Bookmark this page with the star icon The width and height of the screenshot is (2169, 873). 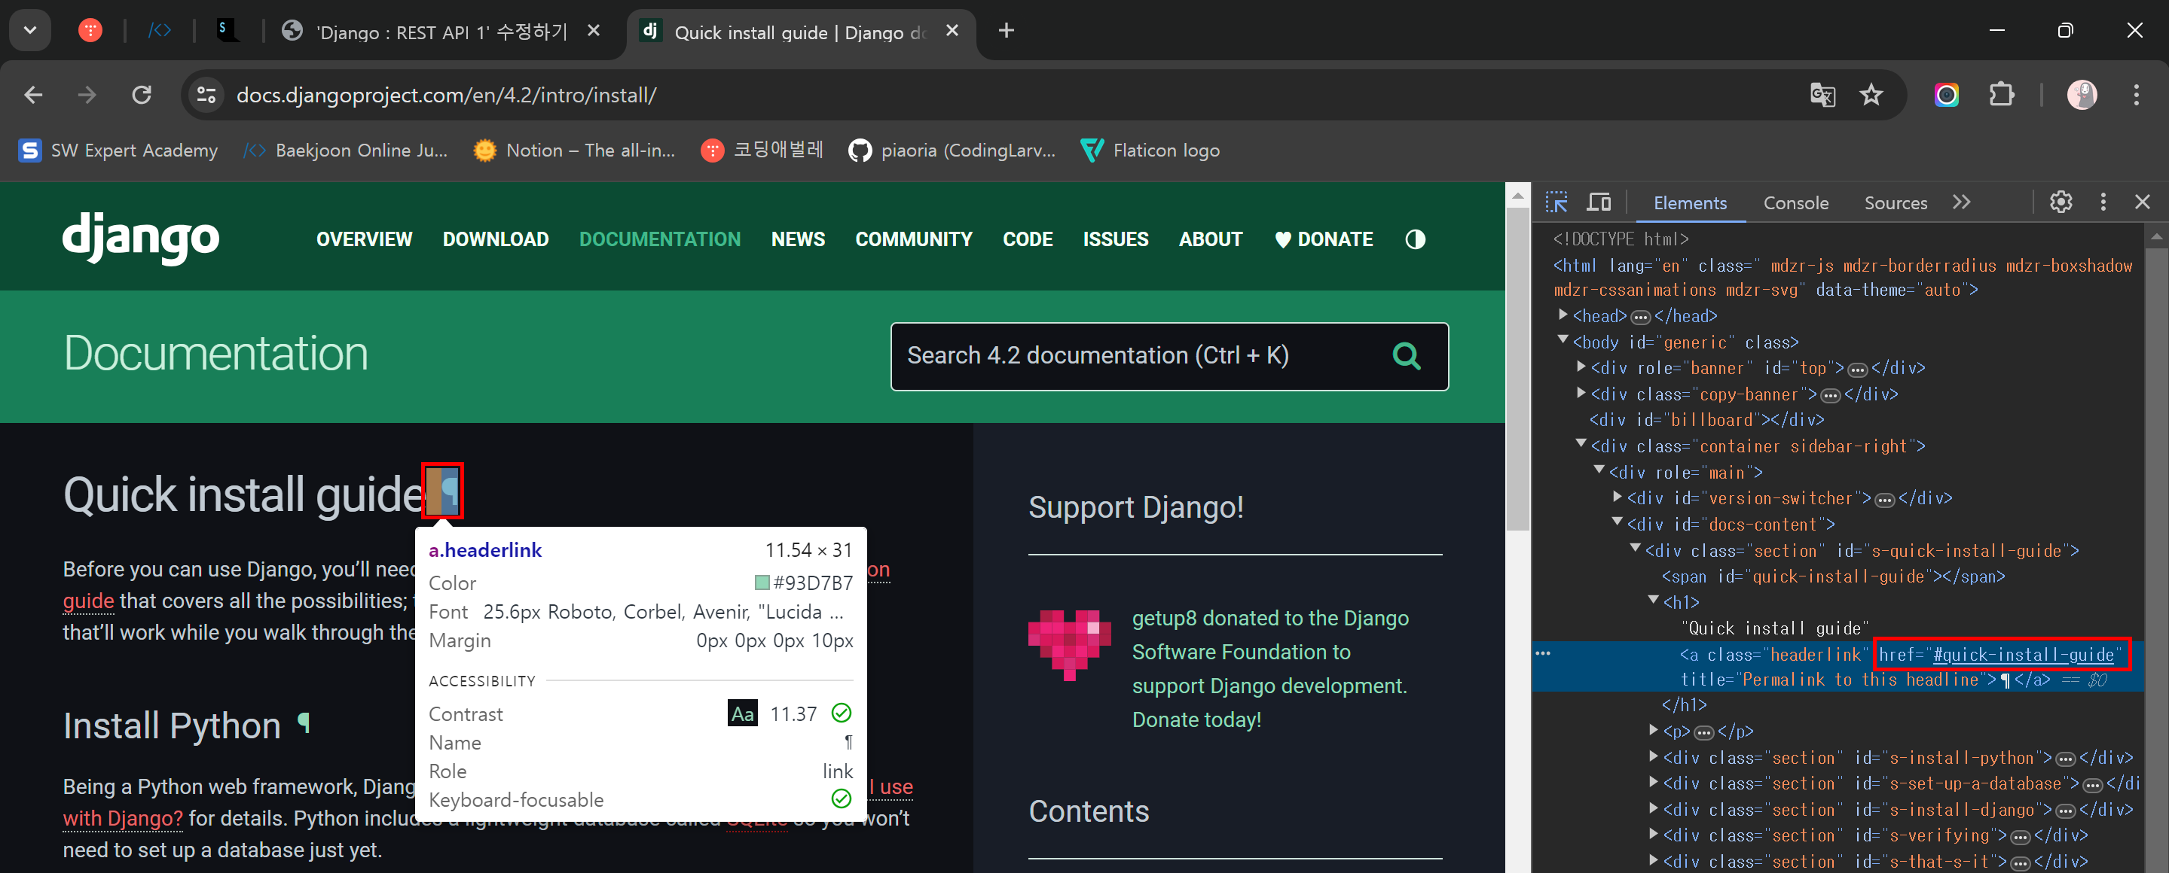tap(1871, 94)
